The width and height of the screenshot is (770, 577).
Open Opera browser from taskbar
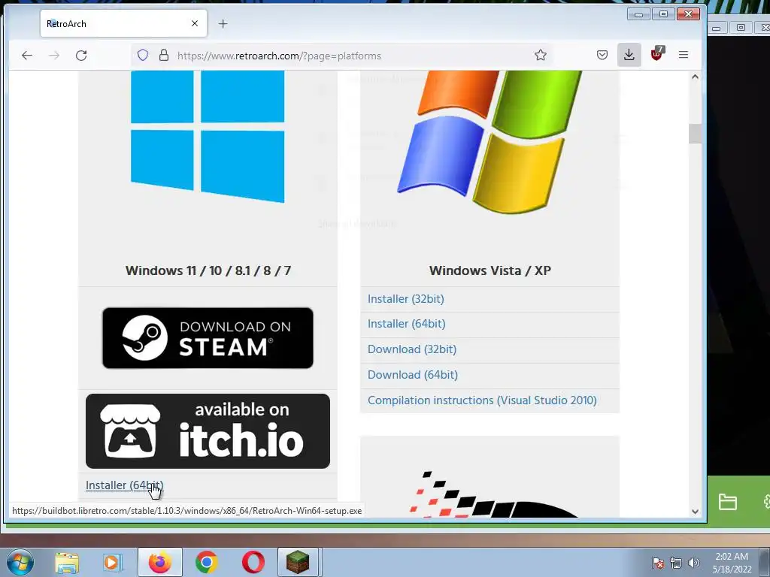[x=253, y=562]
